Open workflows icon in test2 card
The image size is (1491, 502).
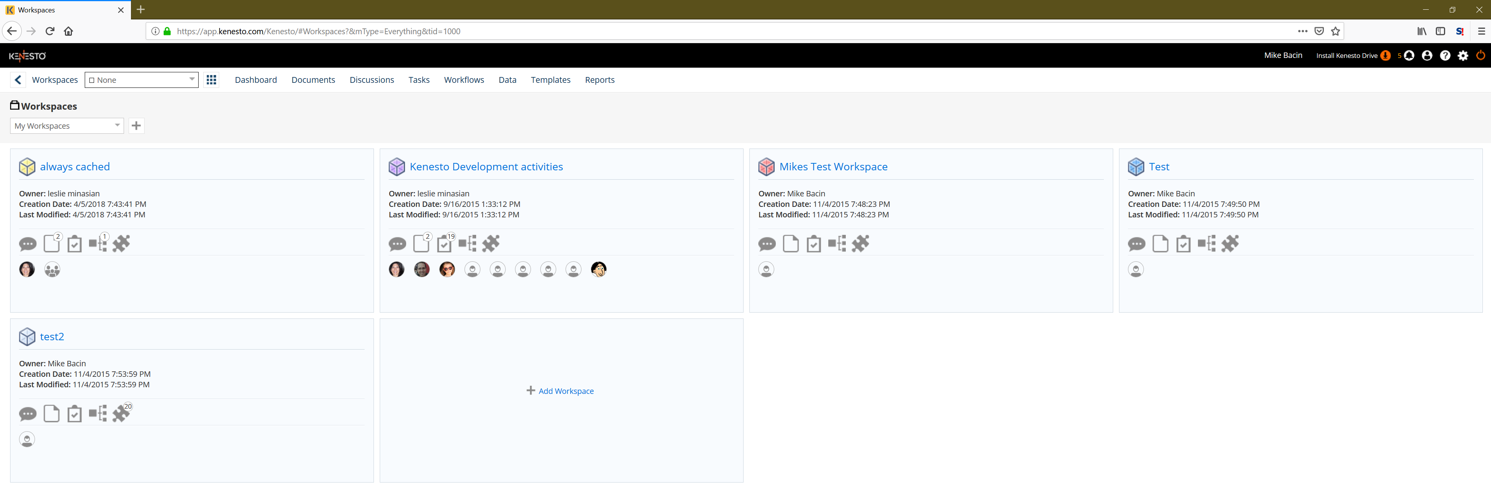pos(98,414)
